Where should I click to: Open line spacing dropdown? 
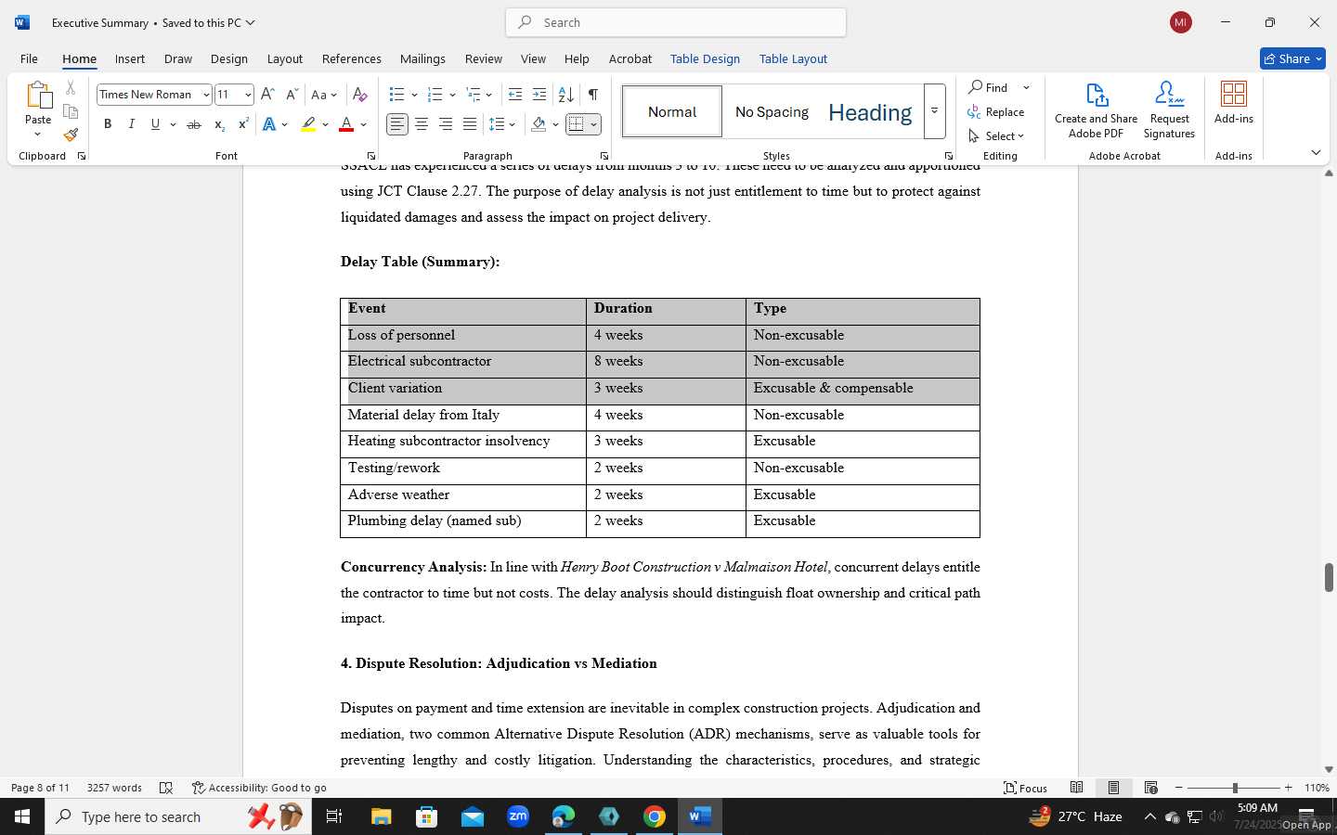tap(502, 124)
